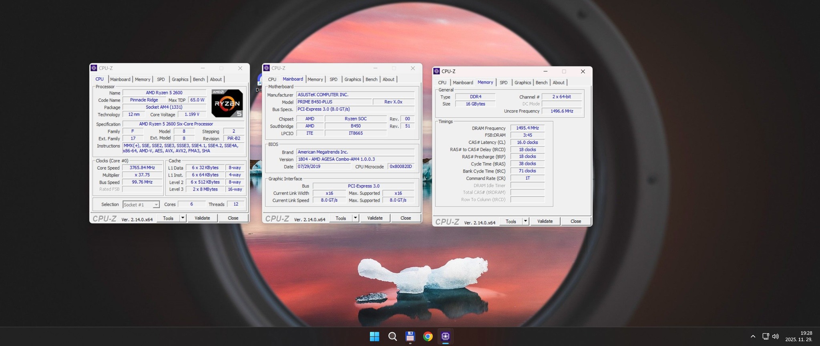820x346 pixels.
Task: Click the Ryzen 5 processor logo
Action: (x=227, y=103)
